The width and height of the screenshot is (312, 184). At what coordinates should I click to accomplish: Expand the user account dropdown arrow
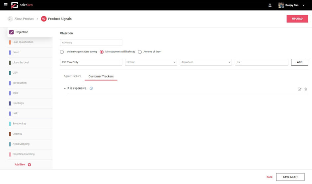pos(304,5)
